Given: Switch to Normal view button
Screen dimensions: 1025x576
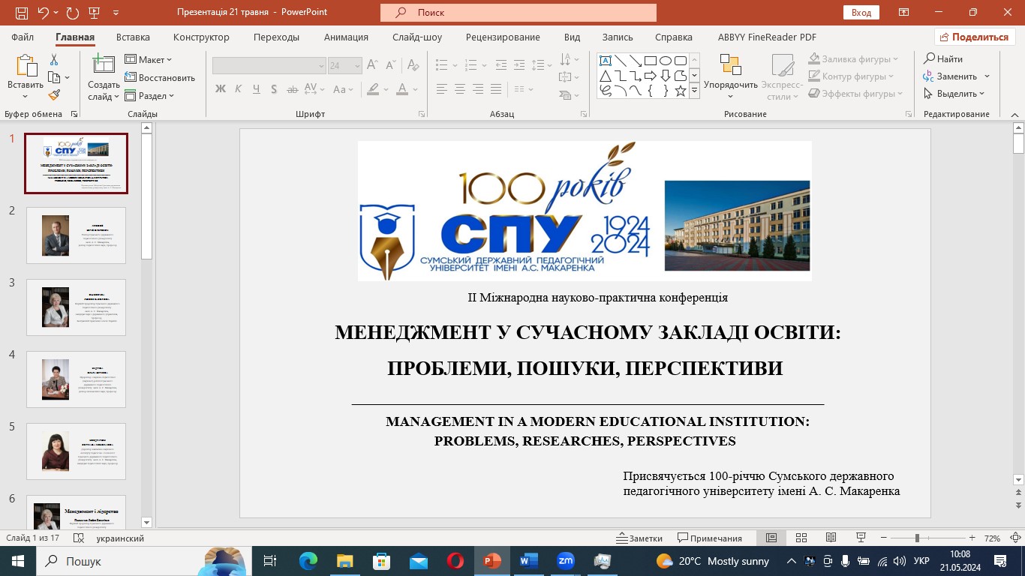Looking at the screenshot, I should [x=771, y=538].
